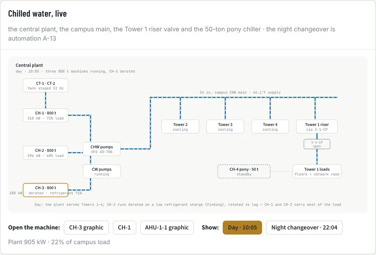Click the Tower 1 riser node

317,127
